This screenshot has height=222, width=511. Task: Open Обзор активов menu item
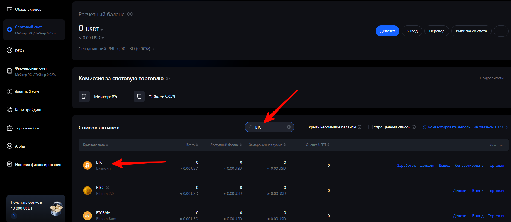point(28,9)
